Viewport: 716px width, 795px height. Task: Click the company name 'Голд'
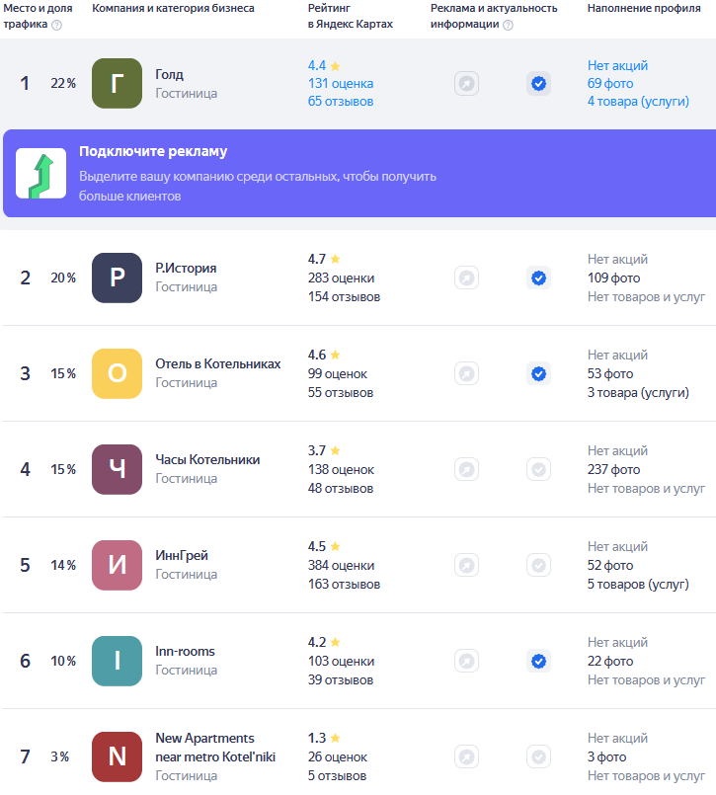pyautogui.click(x=169, y=74)
